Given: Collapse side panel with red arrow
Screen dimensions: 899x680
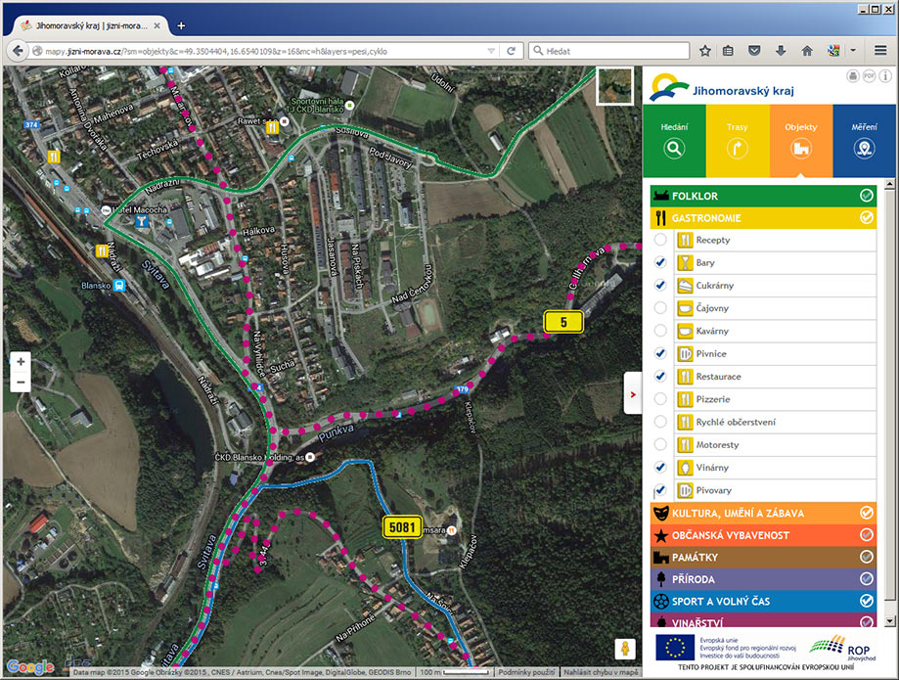Looking at the screenshot, I should tap(633, 394).
